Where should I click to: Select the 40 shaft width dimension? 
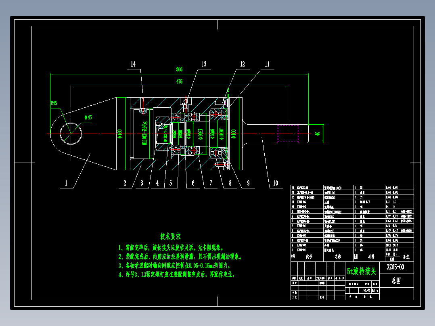tap(318, 134)
